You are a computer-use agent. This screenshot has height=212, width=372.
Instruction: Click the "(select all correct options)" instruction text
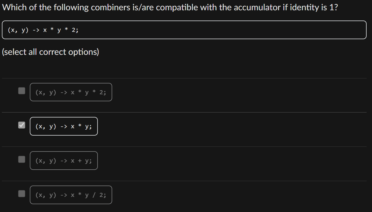click(x=50, y=52)
